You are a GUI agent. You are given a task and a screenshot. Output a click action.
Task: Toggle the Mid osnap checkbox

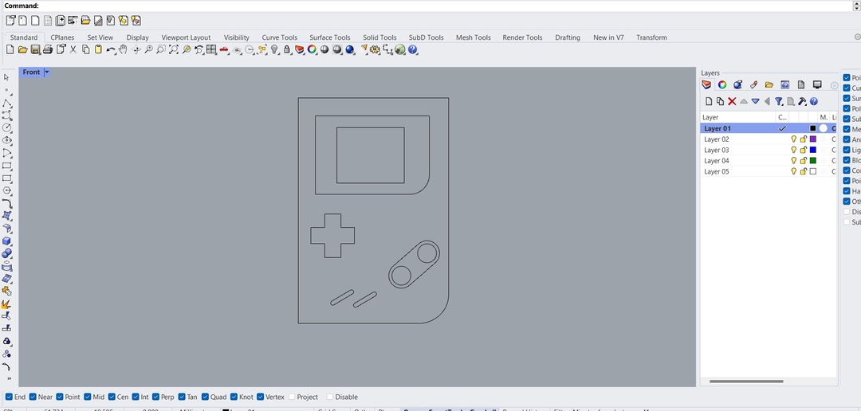88,397
